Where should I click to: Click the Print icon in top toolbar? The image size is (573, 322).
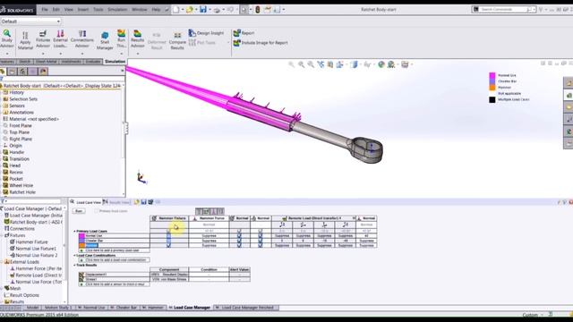coord(217,10)
